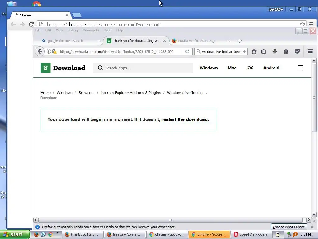Open the CNET site hamburger menu

pos(300,68)
